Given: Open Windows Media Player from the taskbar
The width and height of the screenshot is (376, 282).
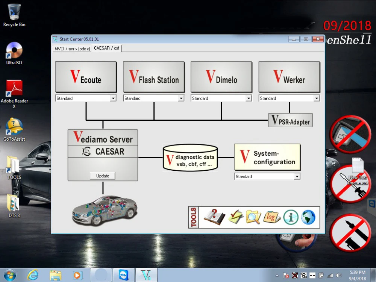Looking at the screenshot, I should (77, 275).
